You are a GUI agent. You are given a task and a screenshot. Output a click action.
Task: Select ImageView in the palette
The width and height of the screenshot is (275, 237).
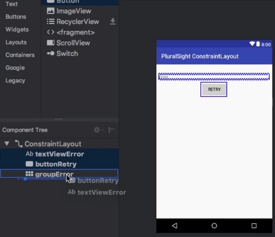[73, 11]
